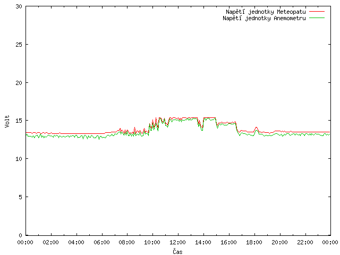This screenshot has width=340, height=255.
Task: Click y-axis tick value 30
Action: 19,6
